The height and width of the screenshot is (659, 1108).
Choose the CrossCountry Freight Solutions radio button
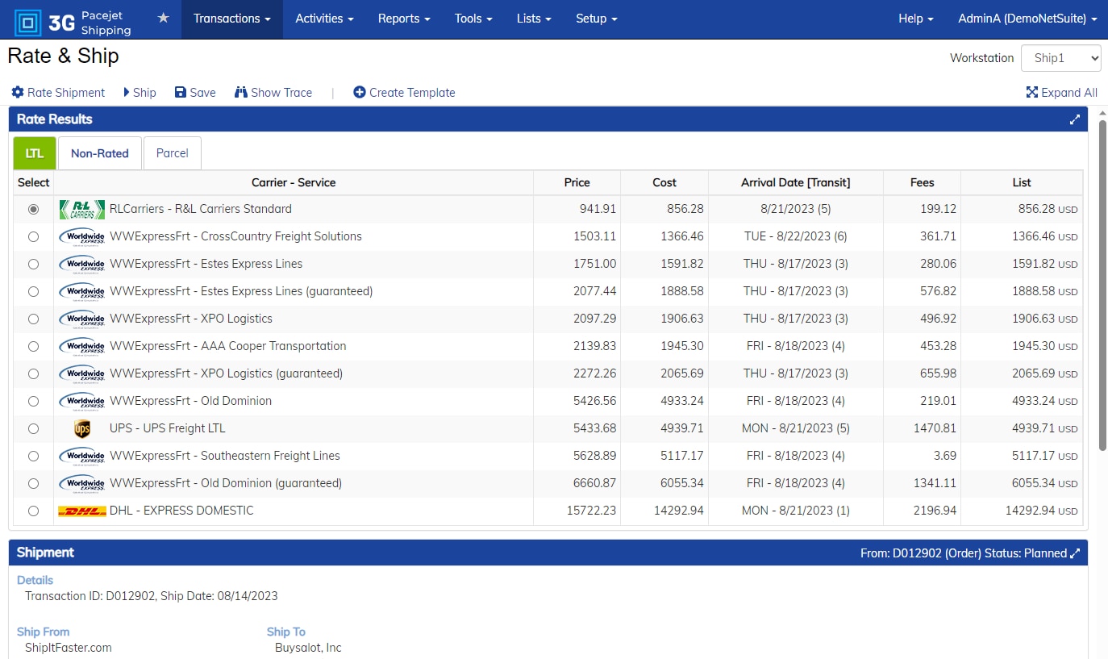tap(33, 237)
